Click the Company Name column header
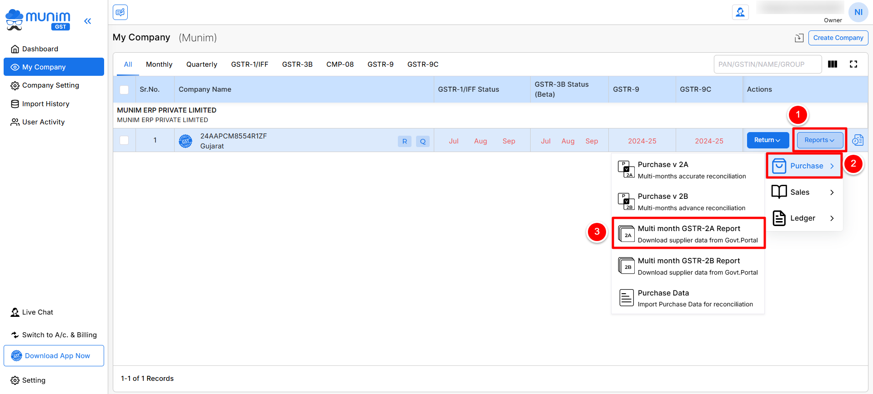This screenshot has width=873, height=394. pyautogui.click(x=205, y=89)
